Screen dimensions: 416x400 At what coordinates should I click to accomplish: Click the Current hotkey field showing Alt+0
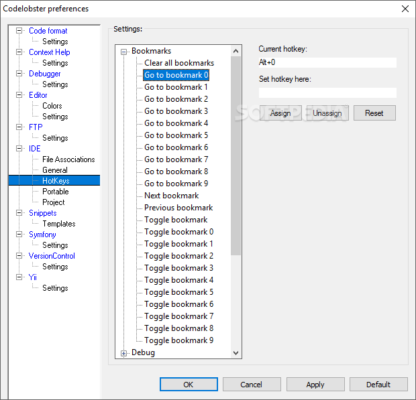tap(327, 62)
